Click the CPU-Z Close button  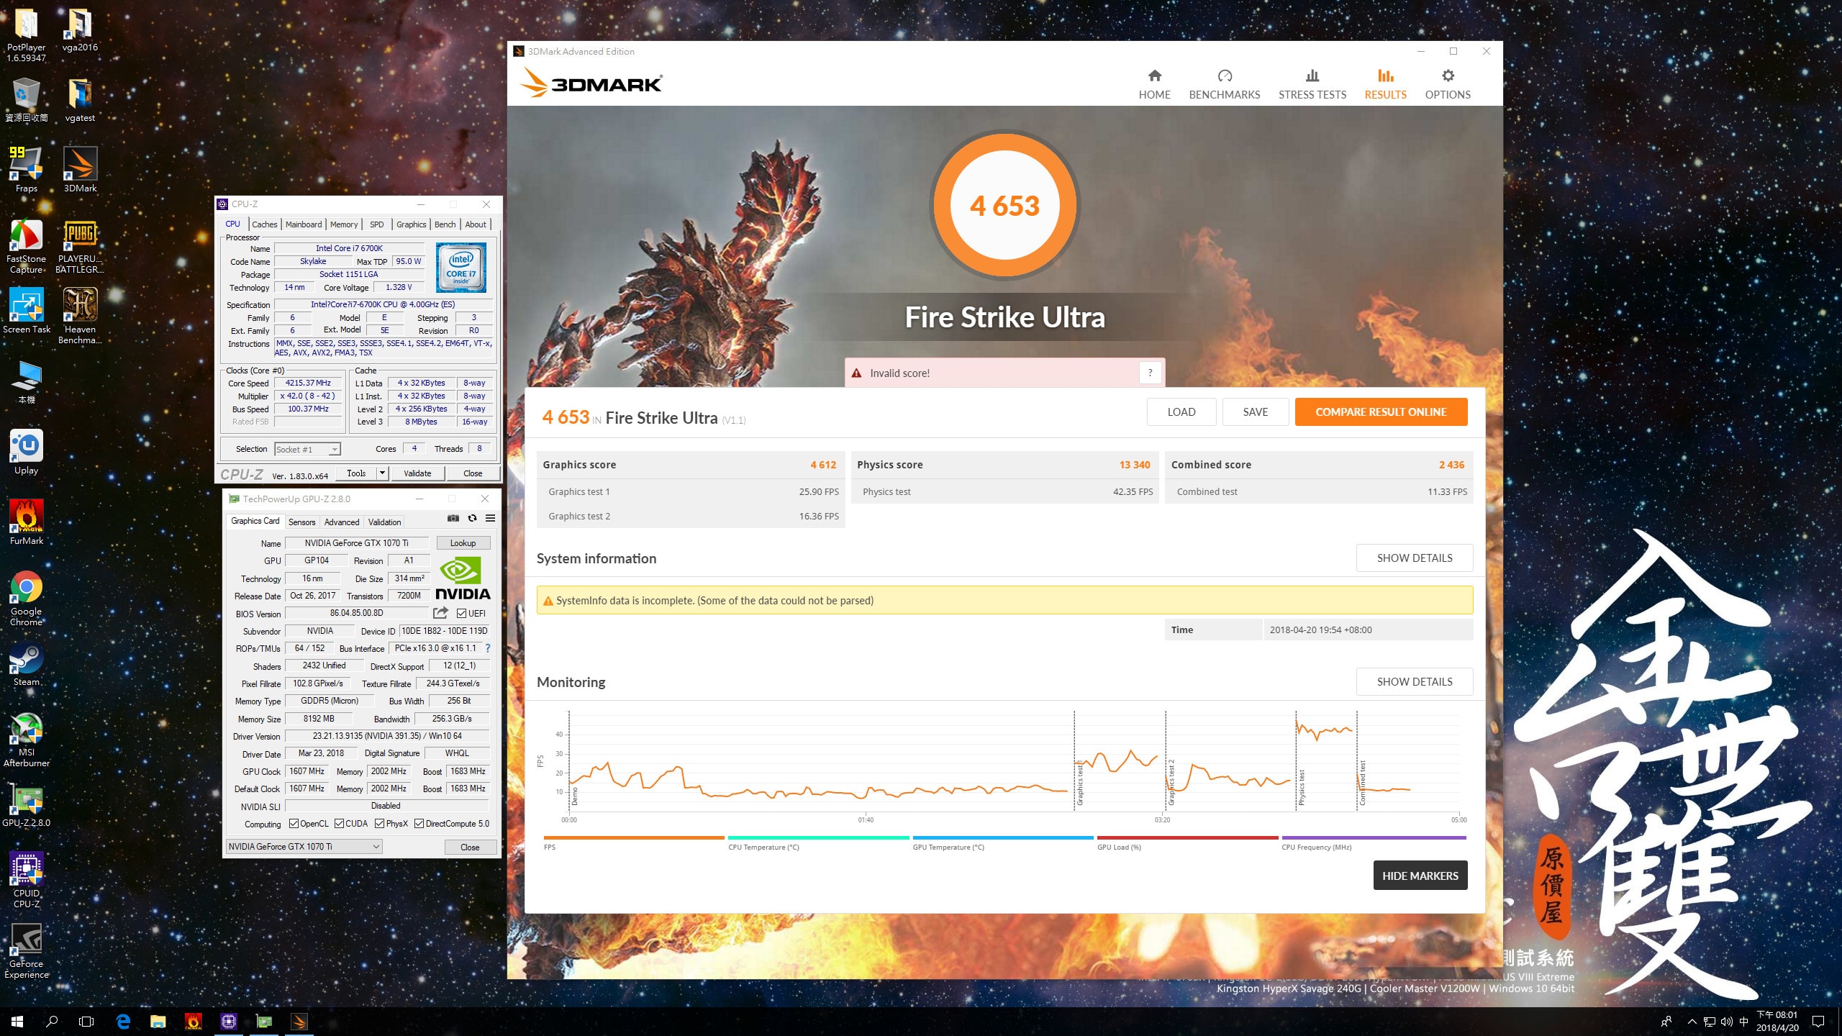tap(473, 473)
